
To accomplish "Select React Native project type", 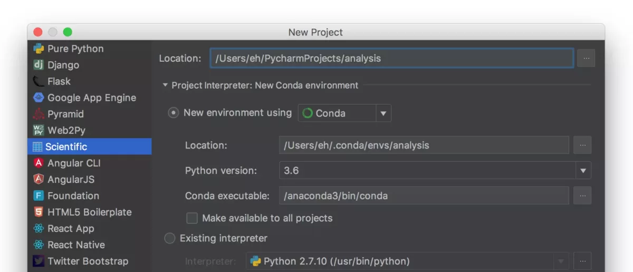I will pos(89,245).
